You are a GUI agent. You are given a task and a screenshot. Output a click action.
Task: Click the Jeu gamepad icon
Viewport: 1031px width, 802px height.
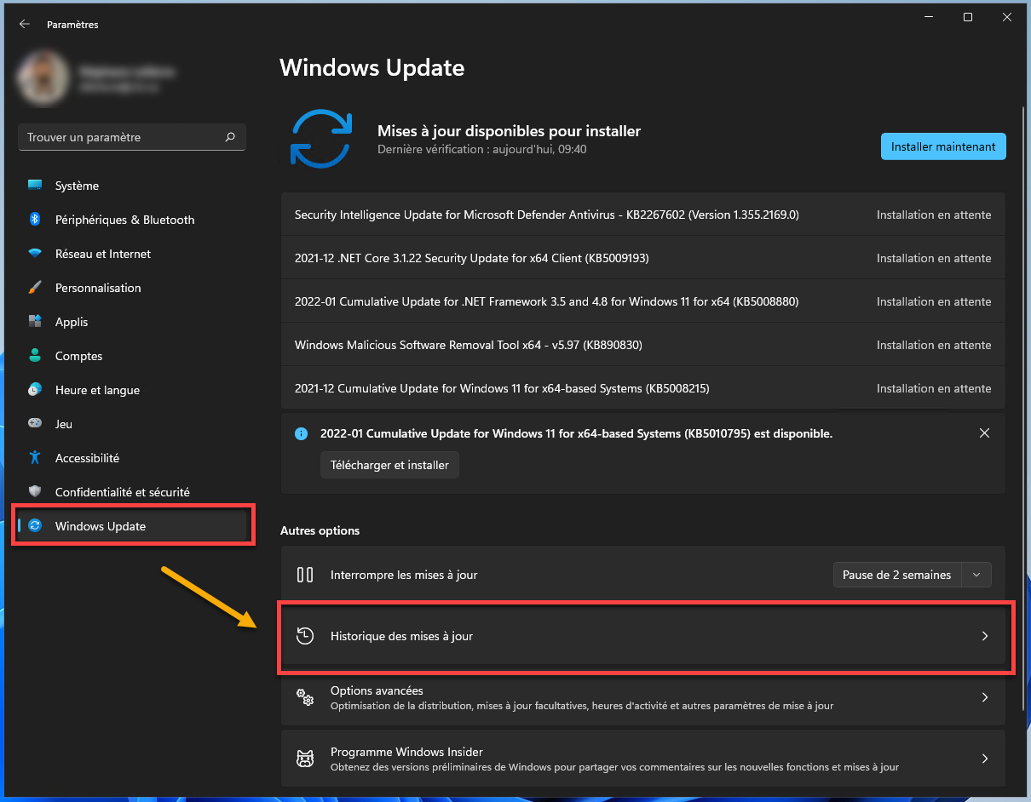[x=35, y=424]
